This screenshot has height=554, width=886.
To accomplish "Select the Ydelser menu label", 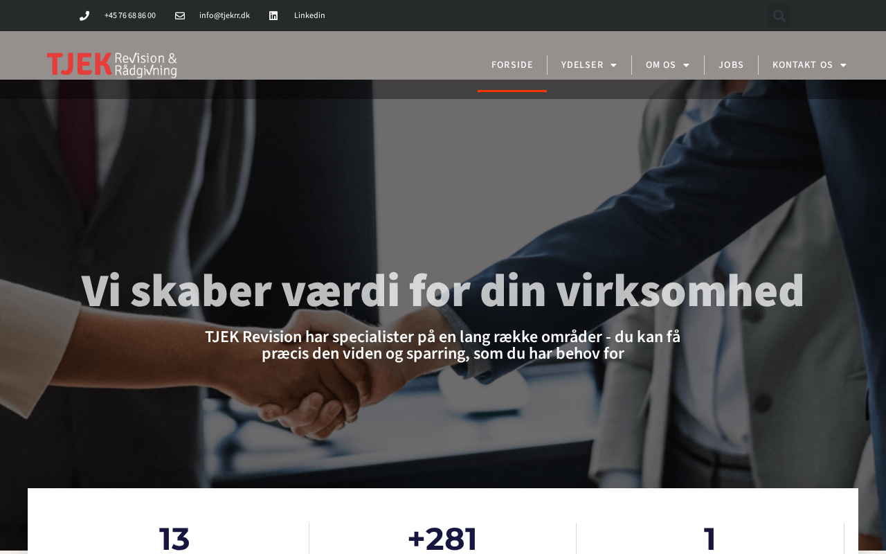I will click(x=582, y=65).
